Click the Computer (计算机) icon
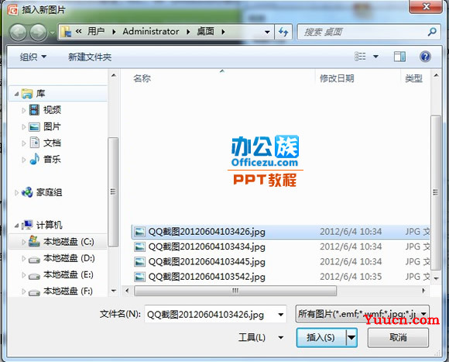 coord(27,225)
